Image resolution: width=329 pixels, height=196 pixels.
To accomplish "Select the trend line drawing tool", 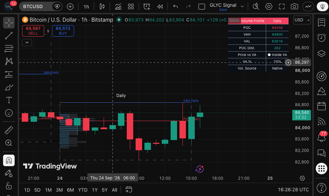I will [x=9, y=36].
